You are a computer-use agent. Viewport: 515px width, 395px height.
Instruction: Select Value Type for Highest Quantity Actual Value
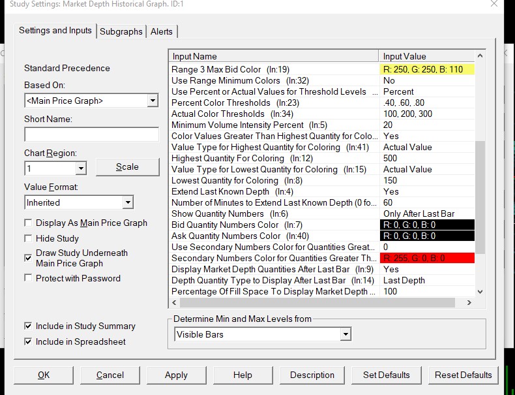tap(427, 148)
